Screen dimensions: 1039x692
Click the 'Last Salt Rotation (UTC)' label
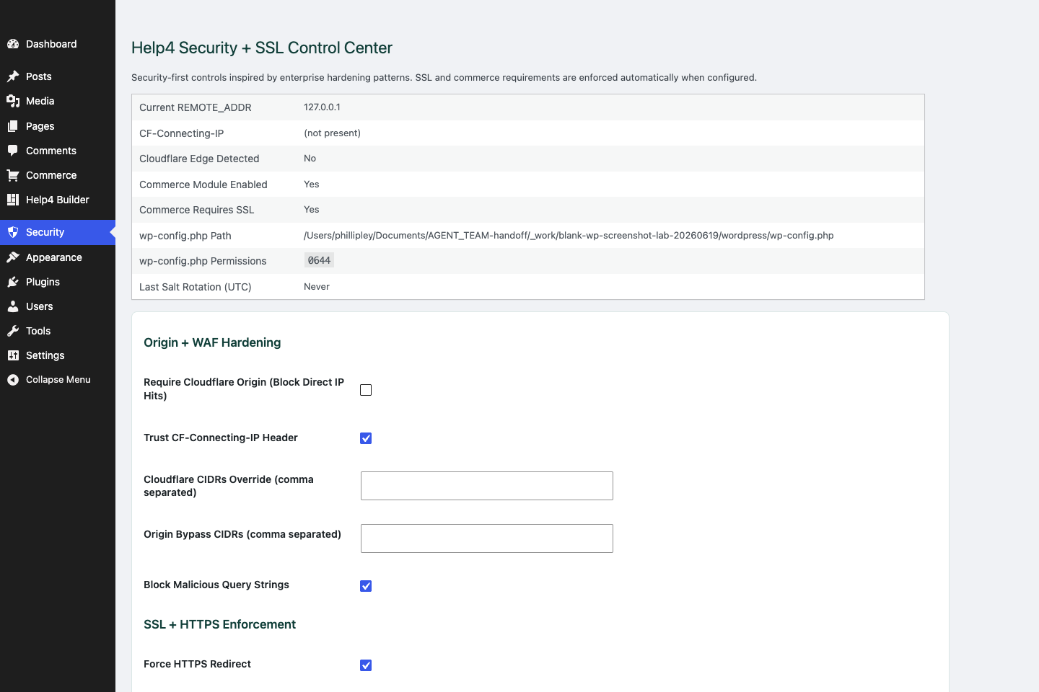pyautogui.click(x=196, y=287)
